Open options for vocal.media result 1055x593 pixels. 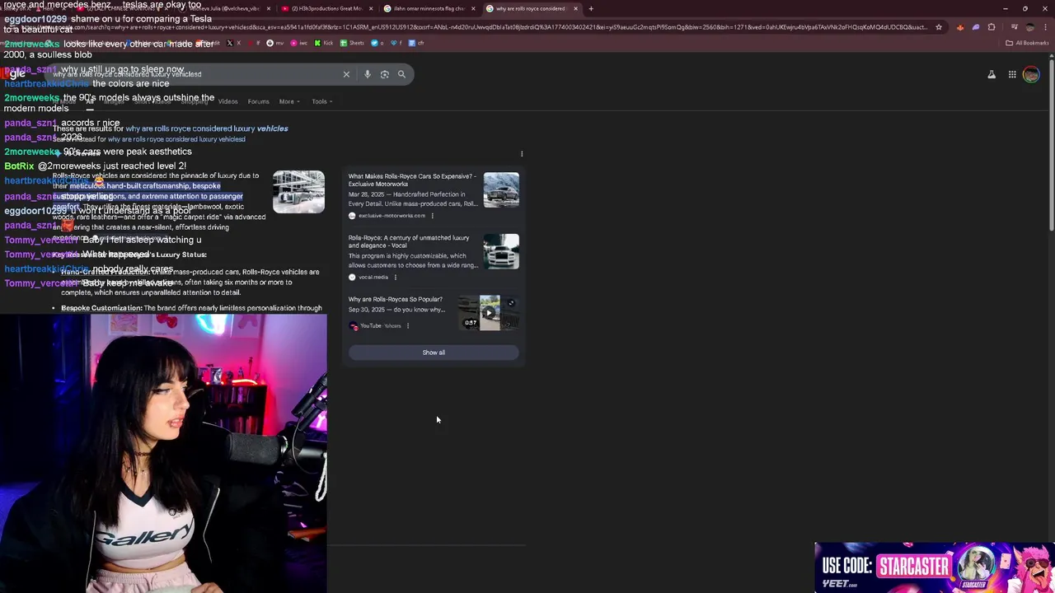395,278
